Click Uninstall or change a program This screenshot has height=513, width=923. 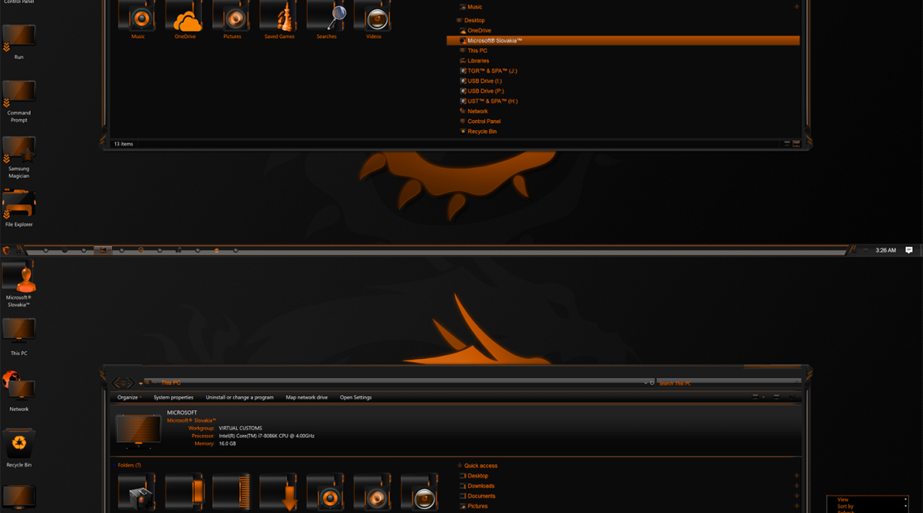tap(239, 398)
